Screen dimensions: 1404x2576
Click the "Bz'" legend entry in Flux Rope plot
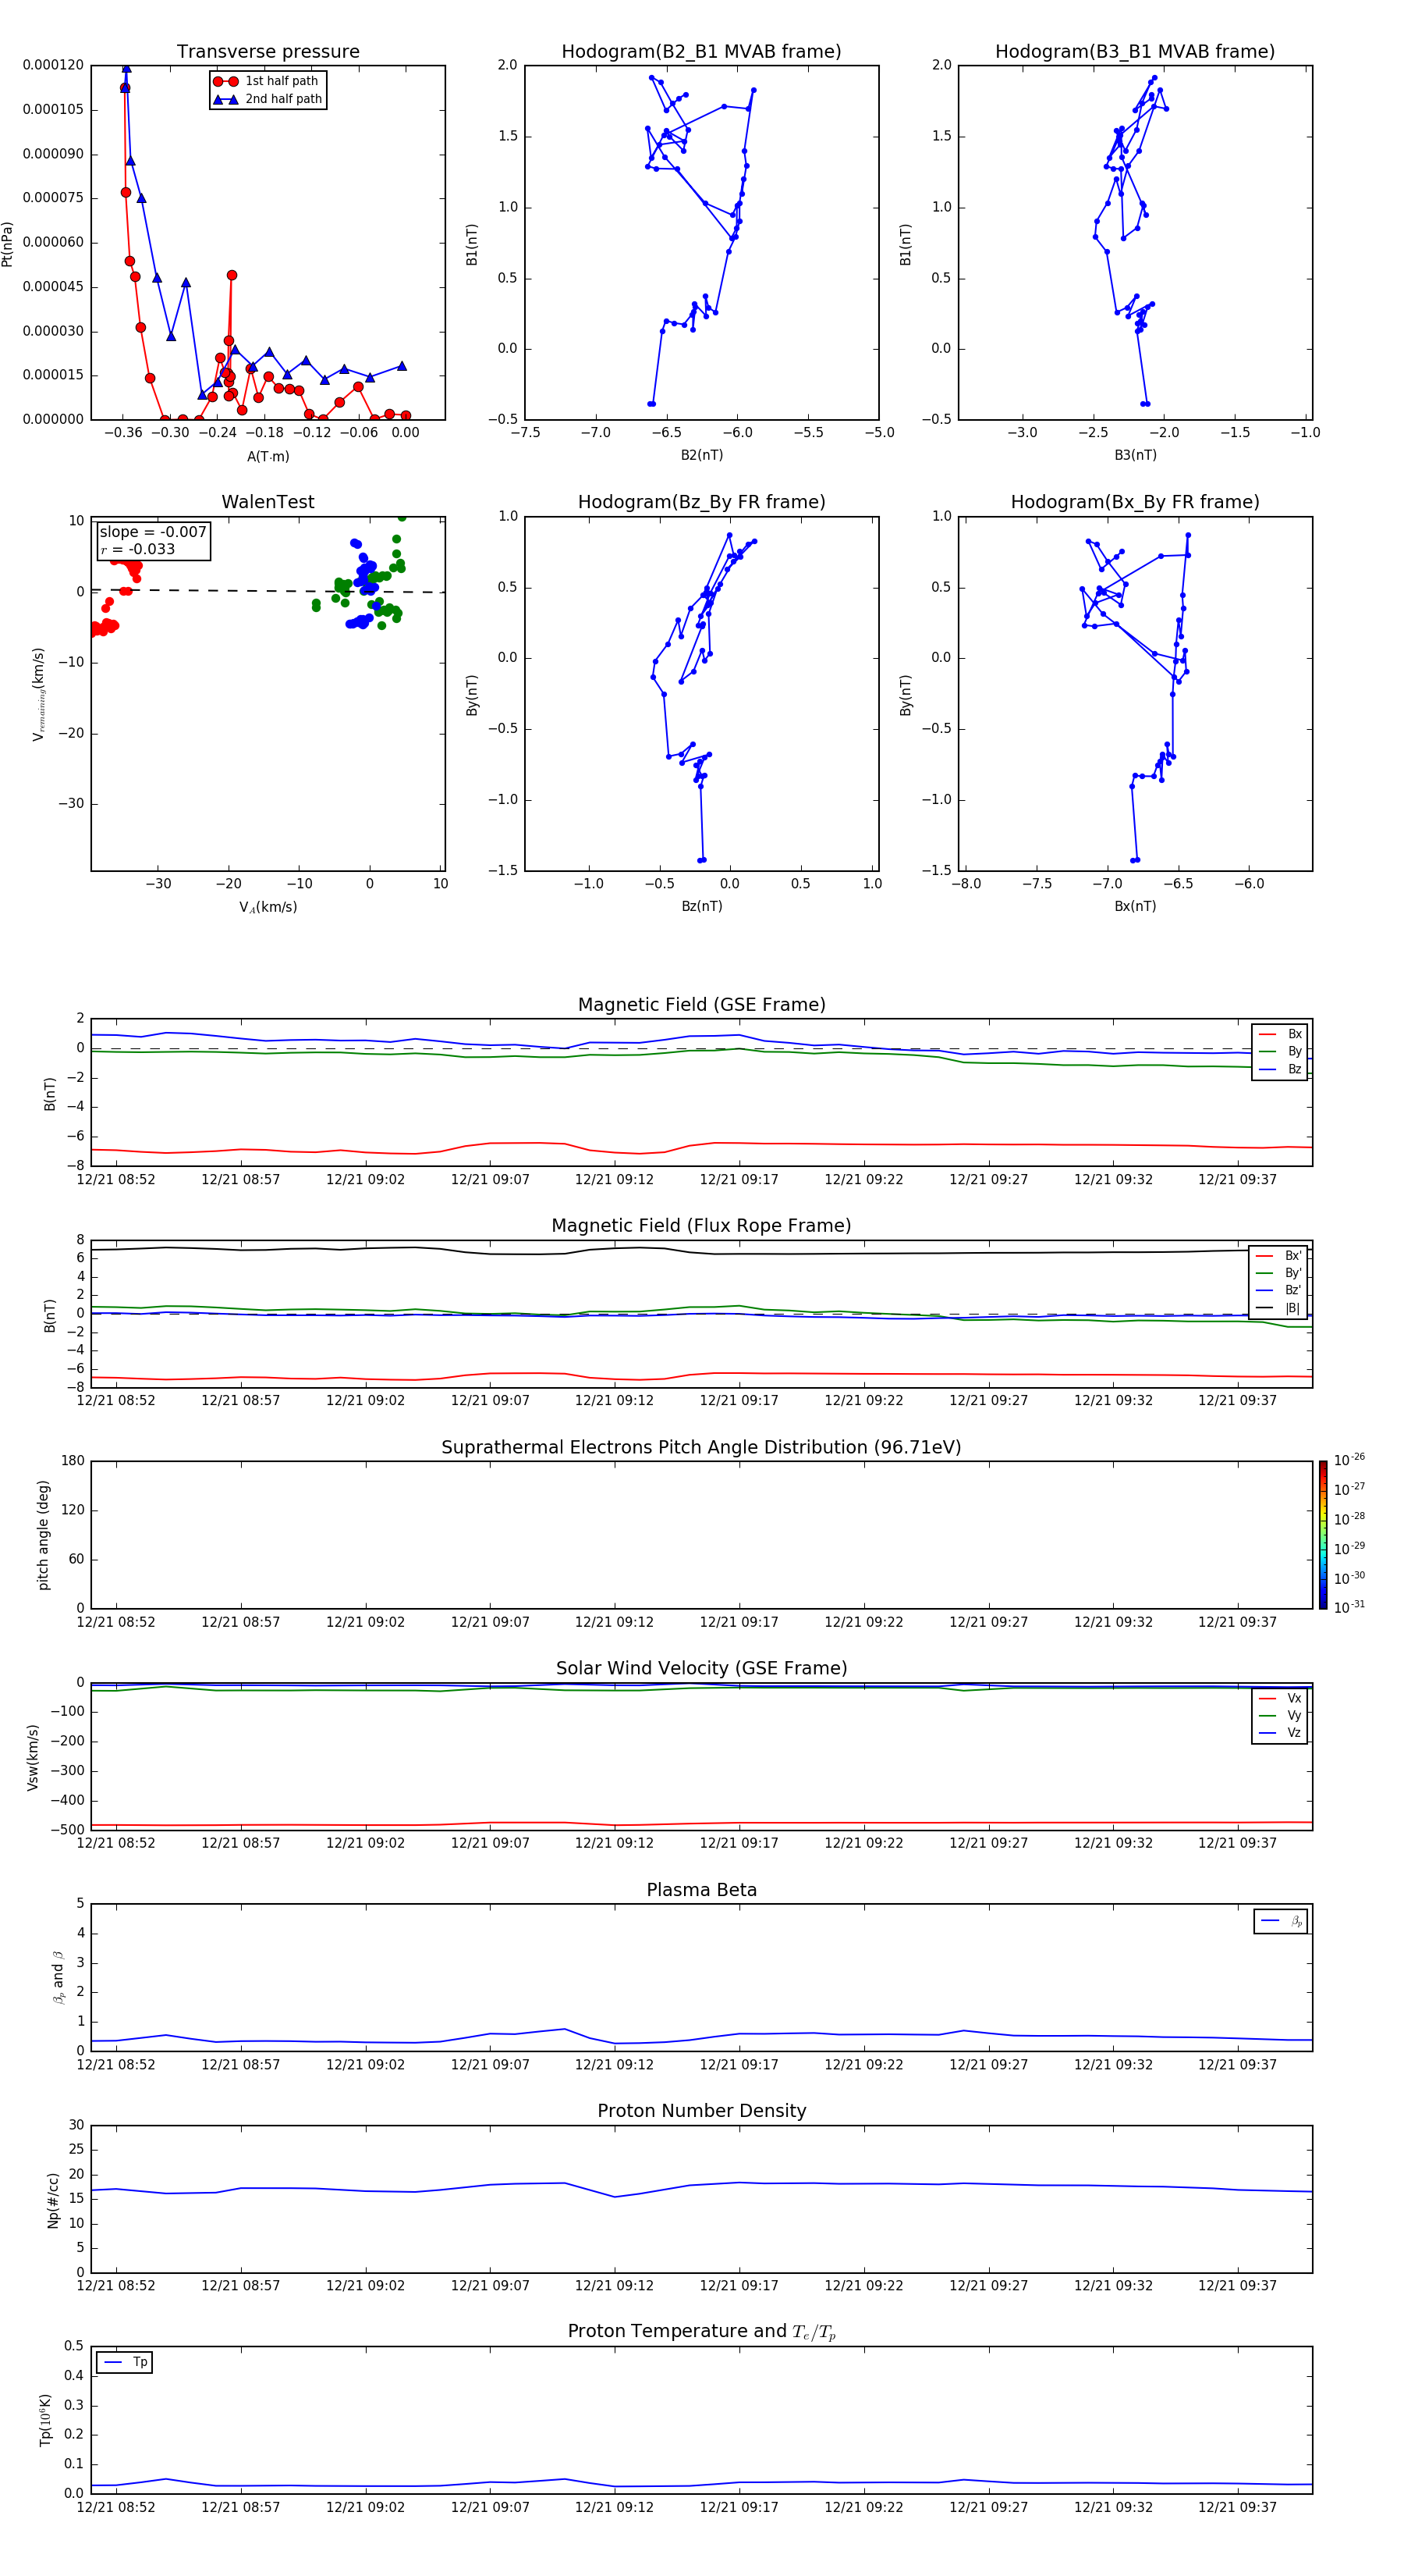pos(1279,1290)
